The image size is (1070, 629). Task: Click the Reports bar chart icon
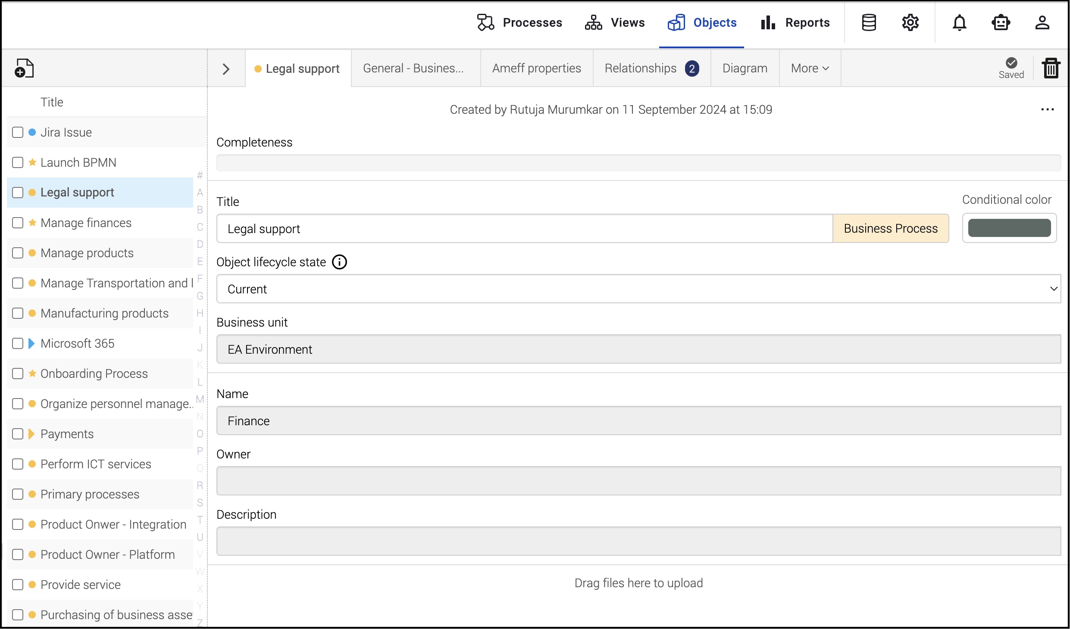[x=768, y=22]
